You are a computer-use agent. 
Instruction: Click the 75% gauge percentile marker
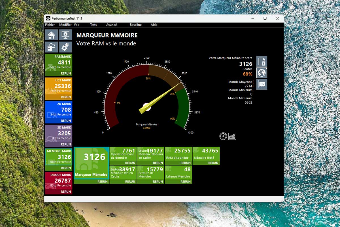(x=172, y=94)
